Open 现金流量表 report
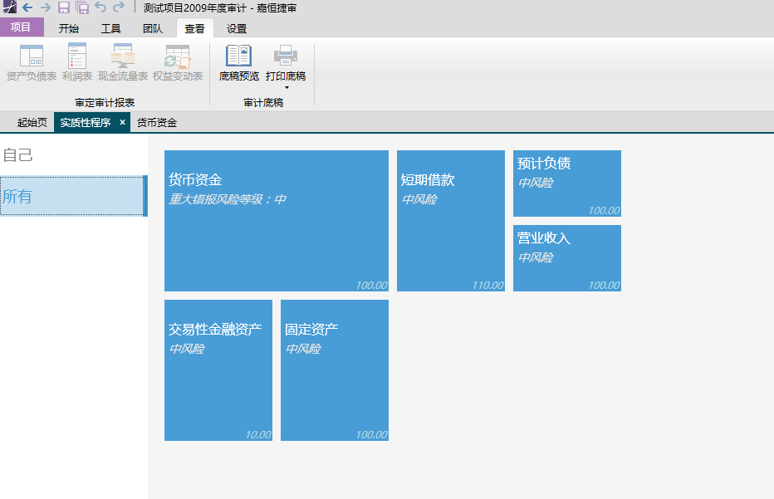The image size is (774, 499). click(x=123, y=62)
